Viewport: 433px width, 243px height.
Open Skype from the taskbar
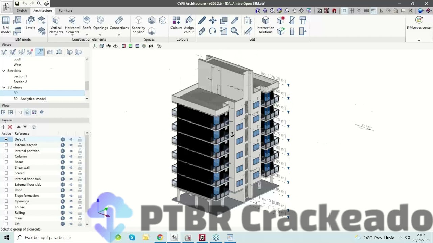[x=132, y=237]
